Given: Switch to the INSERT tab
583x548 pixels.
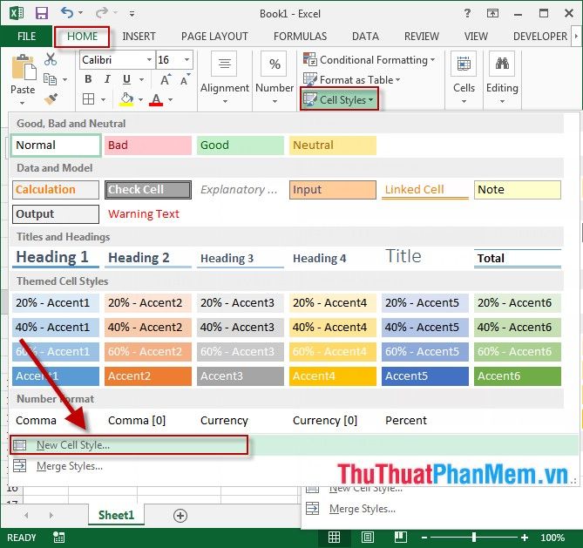Looking at the screenshot, I should [139, 37].
